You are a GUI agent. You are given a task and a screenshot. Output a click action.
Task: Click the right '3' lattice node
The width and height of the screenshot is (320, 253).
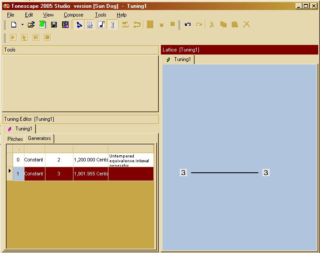[266, 173]
